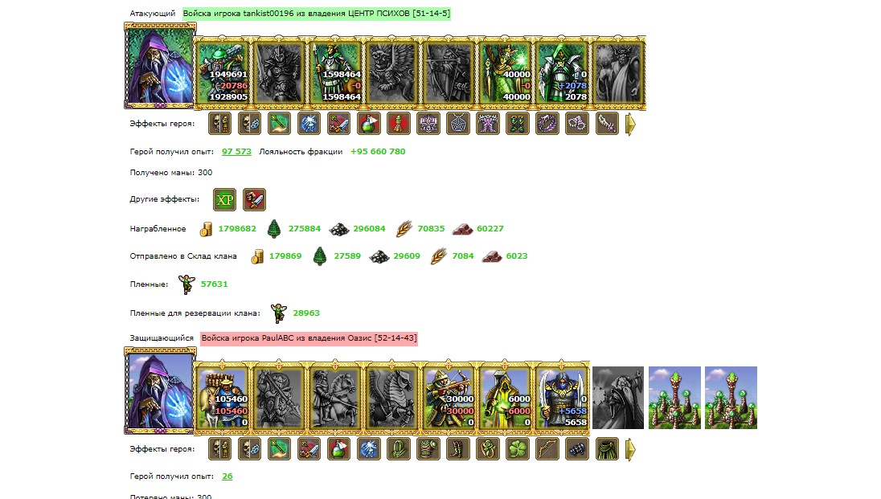Click the bow effect icon for defender
Image resolution: width=881 pixels, height=499 pixels.
coord(547,449)
